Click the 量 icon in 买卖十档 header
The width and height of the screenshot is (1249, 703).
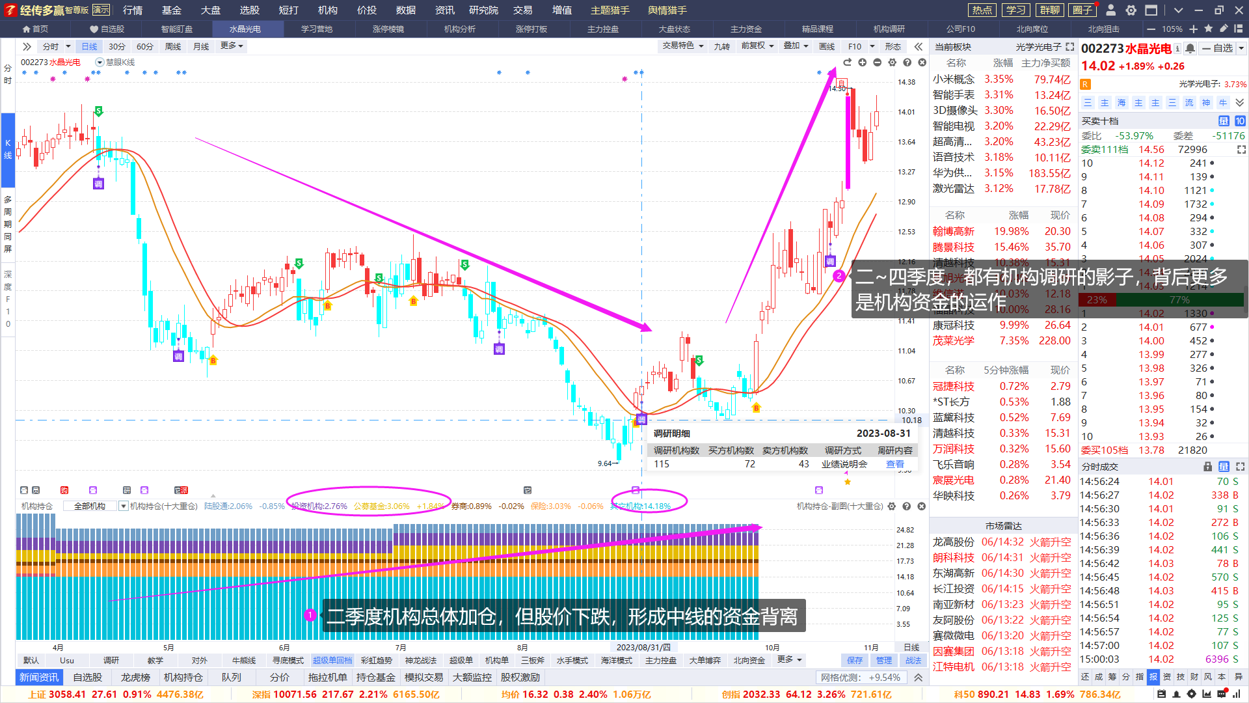click(1224, 121)
